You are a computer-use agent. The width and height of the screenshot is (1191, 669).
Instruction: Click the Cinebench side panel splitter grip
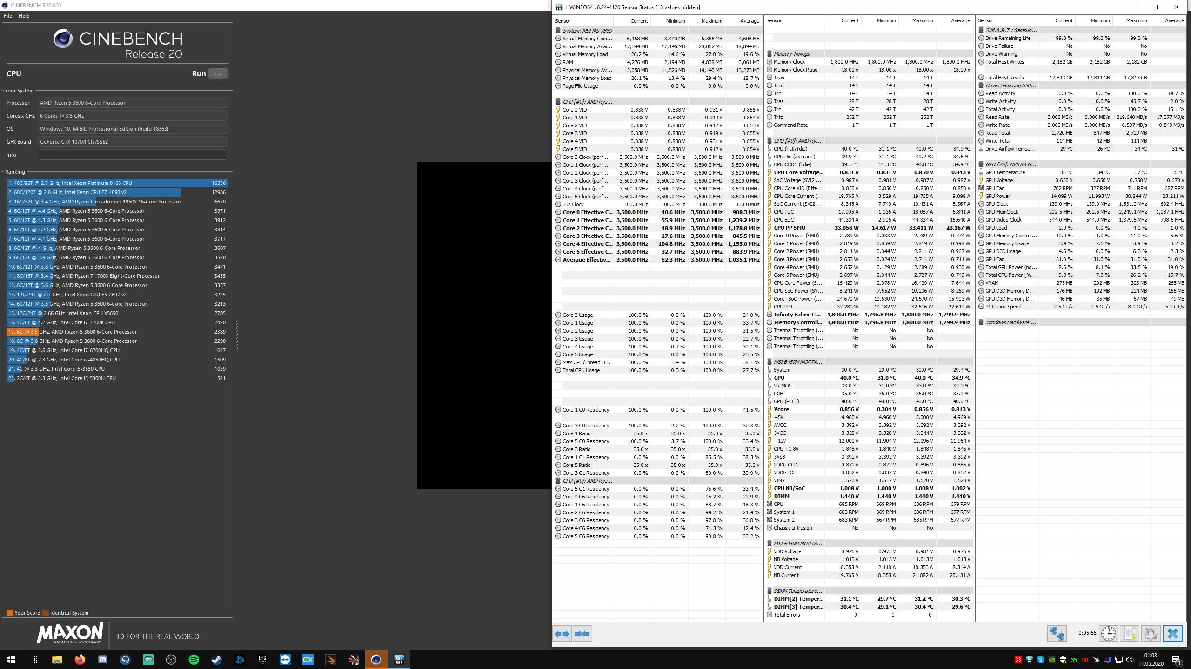click(237, 335)
